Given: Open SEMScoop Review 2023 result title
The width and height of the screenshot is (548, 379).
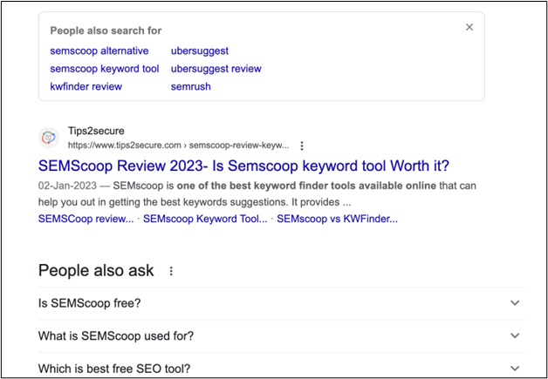Looking at the screenshot, I should pyautogui.click(x=243, y=166).
